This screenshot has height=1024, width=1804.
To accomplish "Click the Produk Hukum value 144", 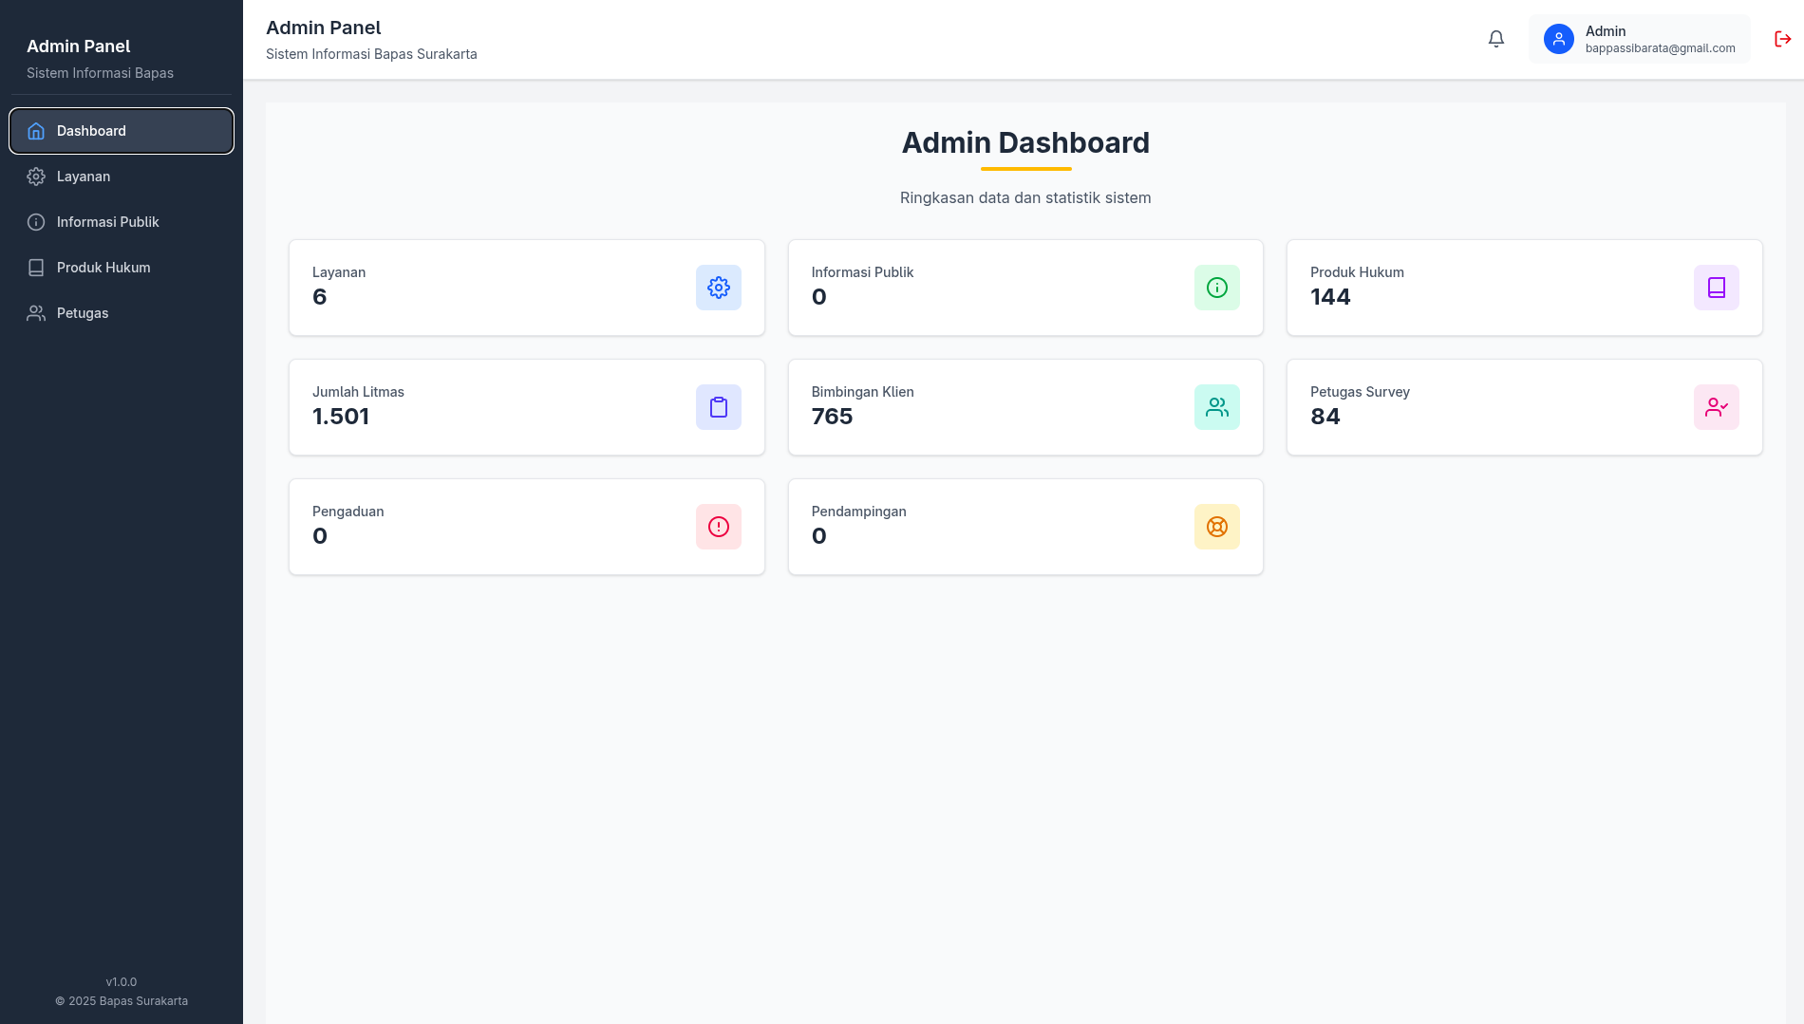I will pos(1330,297).
